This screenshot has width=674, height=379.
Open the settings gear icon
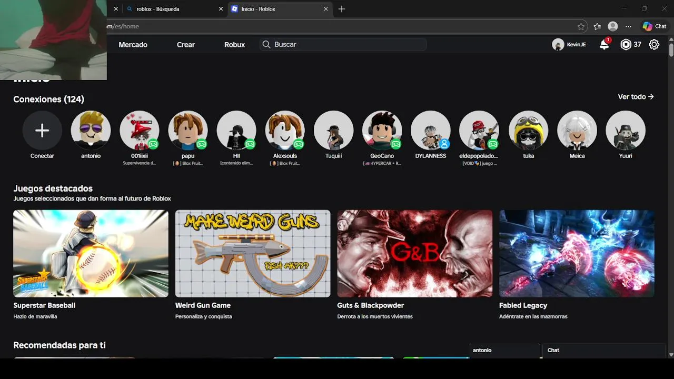coord(654,45)
